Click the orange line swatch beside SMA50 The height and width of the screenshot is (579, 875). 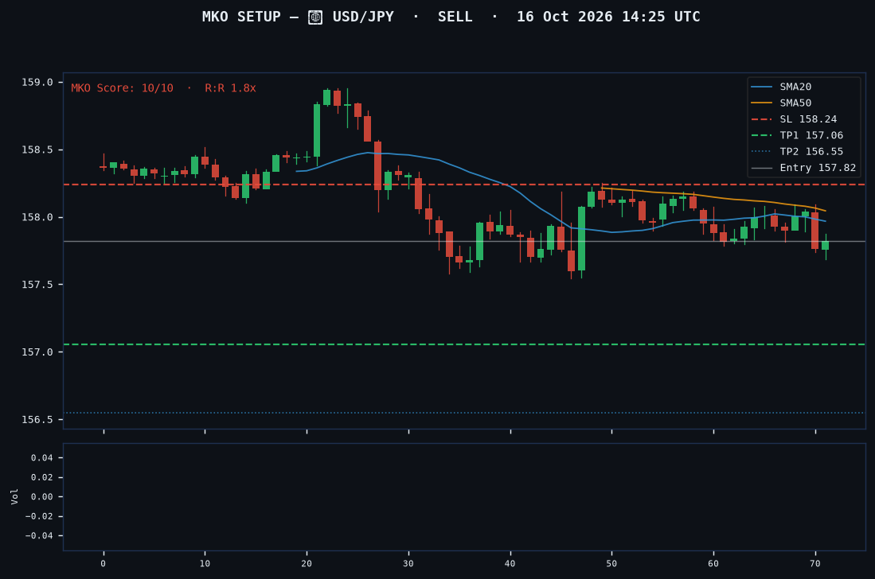pyautogui.click(x=762, y=103)
